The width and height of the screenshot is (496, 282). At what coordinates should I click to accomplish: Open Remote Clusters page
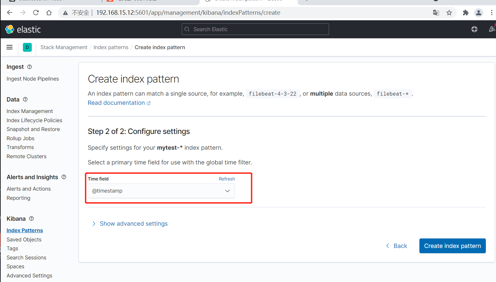tap(27, 157)
